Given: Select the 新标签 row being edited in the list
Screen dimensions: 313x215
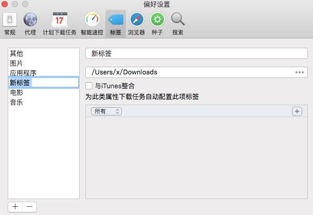Looking at the screenshot, I should point(44,83).
